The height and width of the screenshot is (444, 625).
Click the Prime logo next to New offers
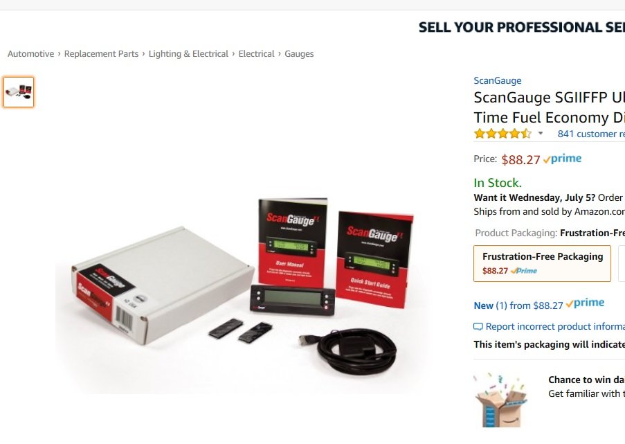click(x=585, y=303)
